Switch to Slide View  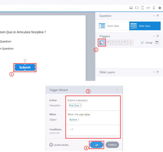145,26
